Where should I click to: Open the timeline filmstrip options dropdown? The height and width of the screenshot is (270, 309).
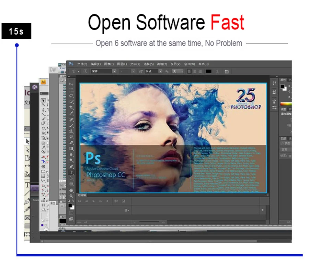pyautogui.click(x=127, y=210)
